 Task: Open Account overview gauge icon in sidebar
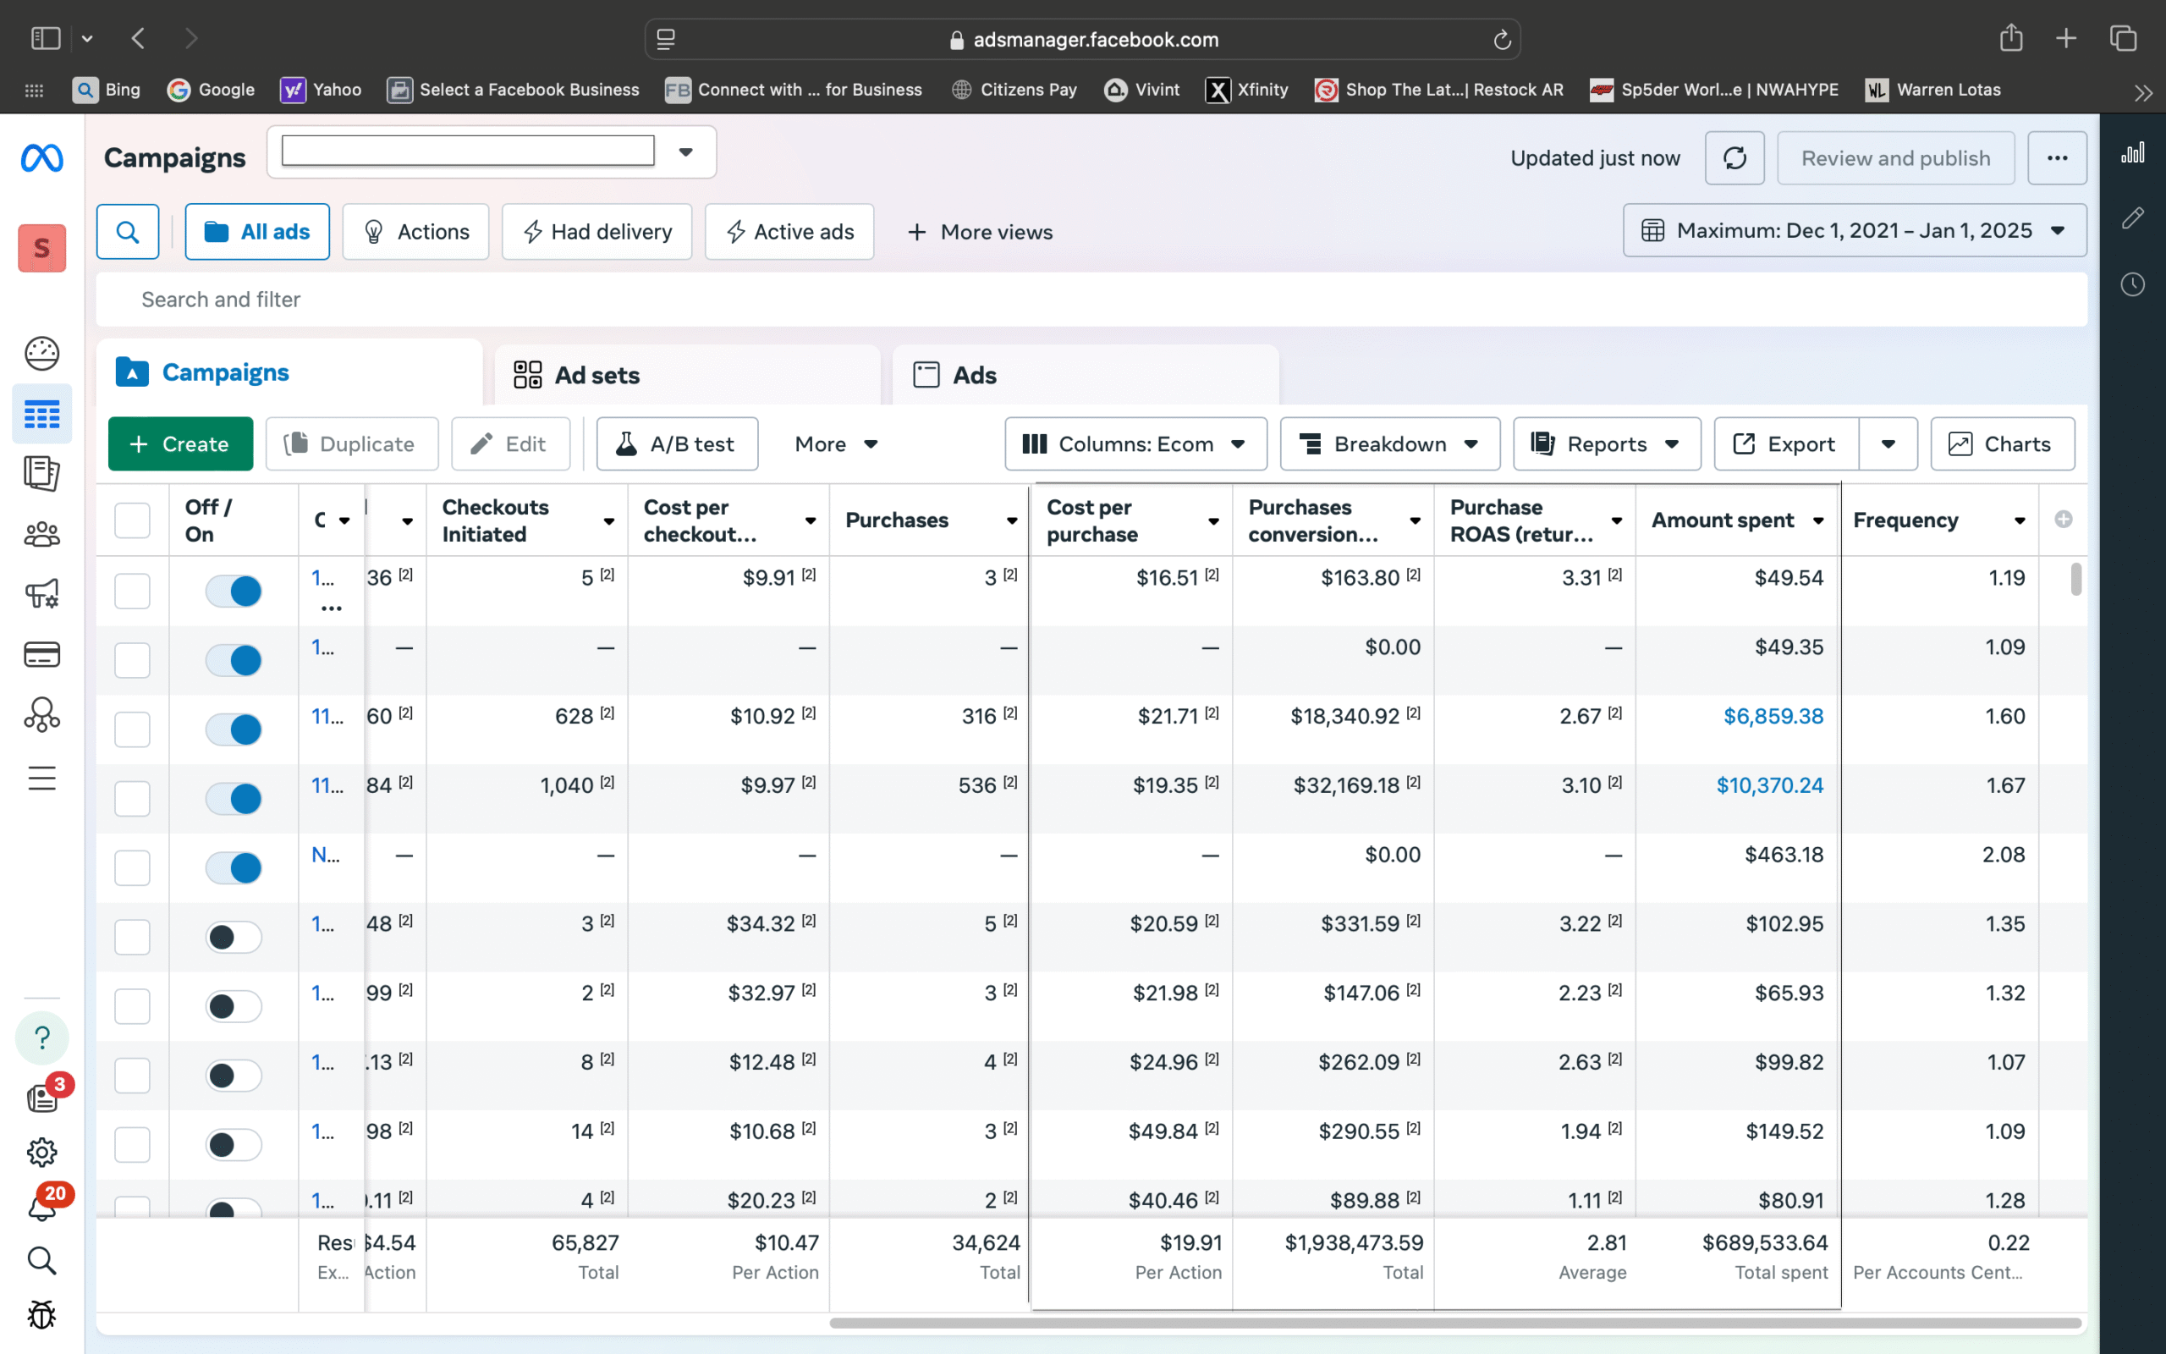tap(42, 354)
